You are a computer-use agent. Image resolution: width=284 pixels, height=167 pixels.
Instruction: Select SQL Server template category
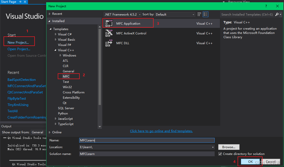click(x=66, y=108)
